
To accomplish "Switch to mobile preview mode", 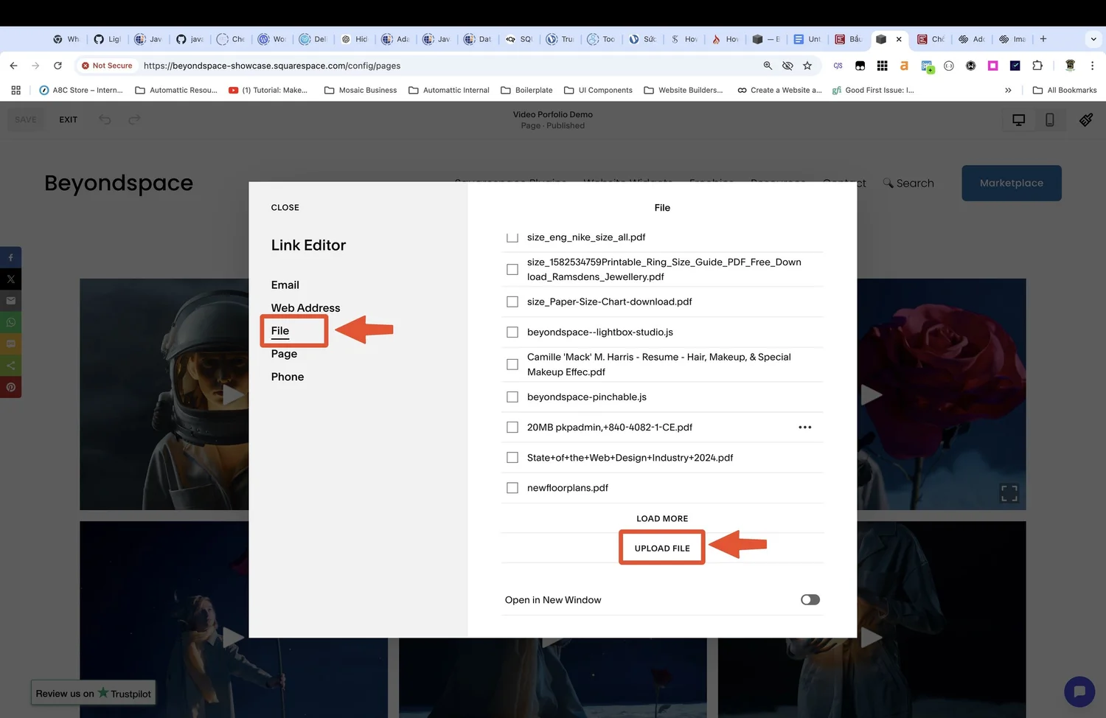I will click(1050, 119).
